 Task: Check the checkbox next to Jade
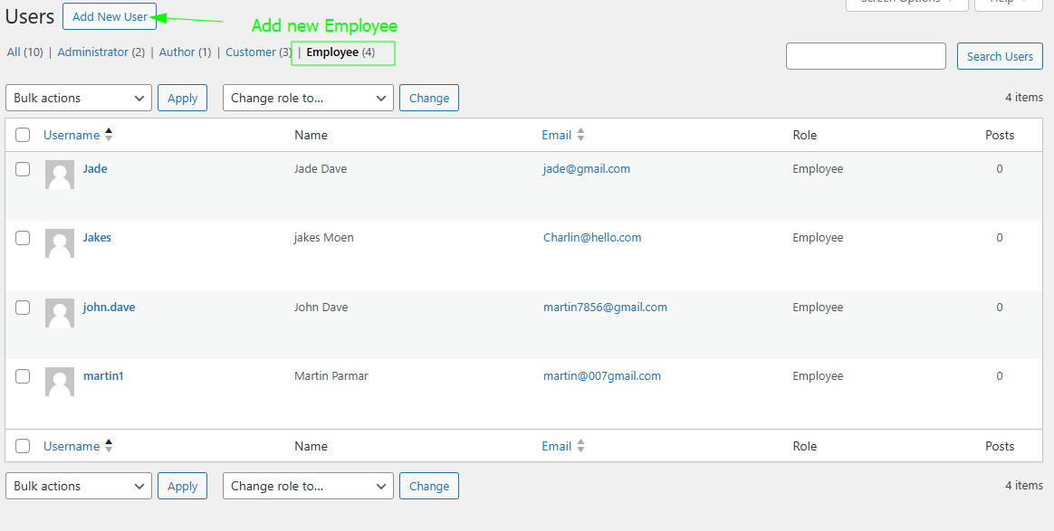[x=23, y=168]
